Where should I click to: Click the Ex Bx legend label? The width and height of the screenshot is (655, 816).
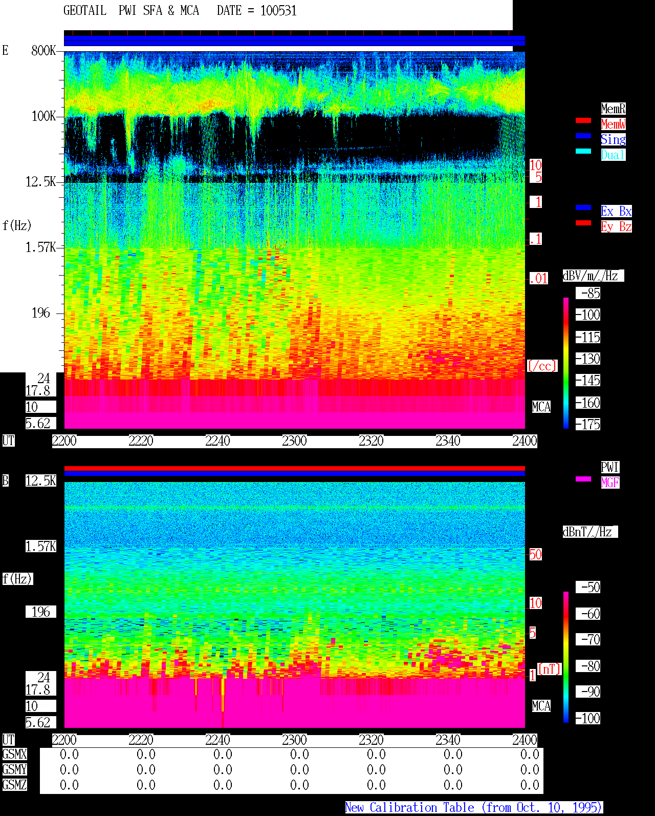[x=616, y=211]
